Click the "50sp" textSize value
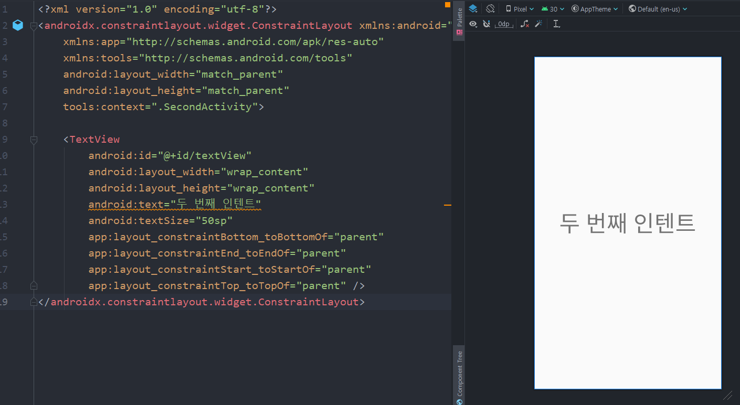Screen dimensions: 740x405 tap(214, 220)
